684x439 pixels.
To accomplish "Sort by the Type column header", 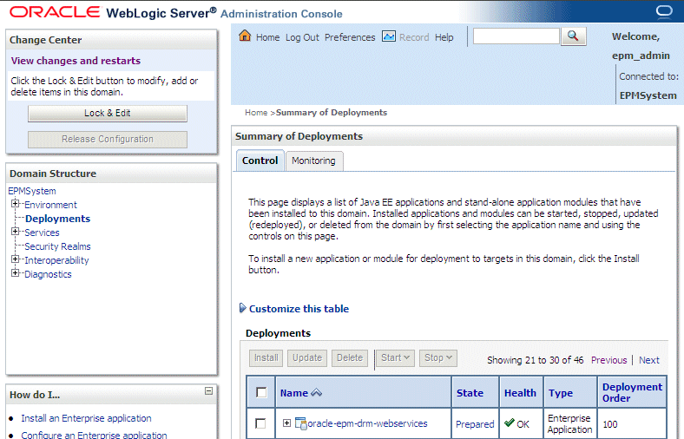I will click(561, 393).
